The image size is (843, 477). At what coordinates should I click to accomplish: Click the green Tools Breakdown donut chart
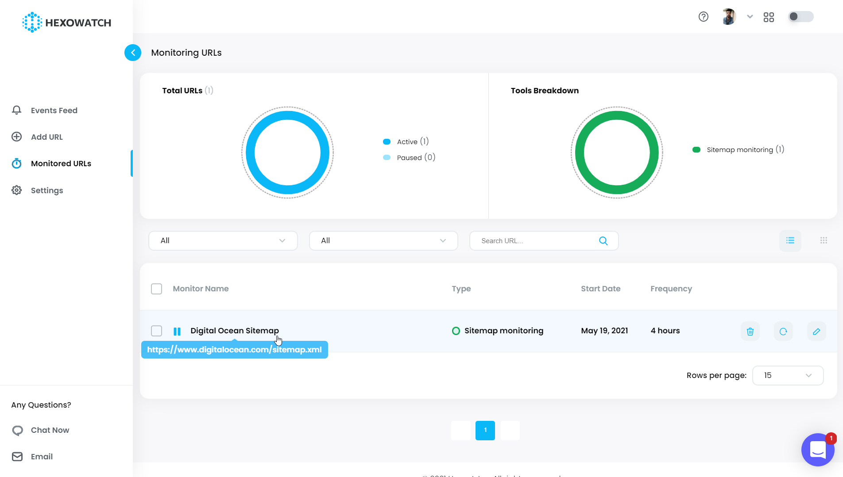(617, 153)
